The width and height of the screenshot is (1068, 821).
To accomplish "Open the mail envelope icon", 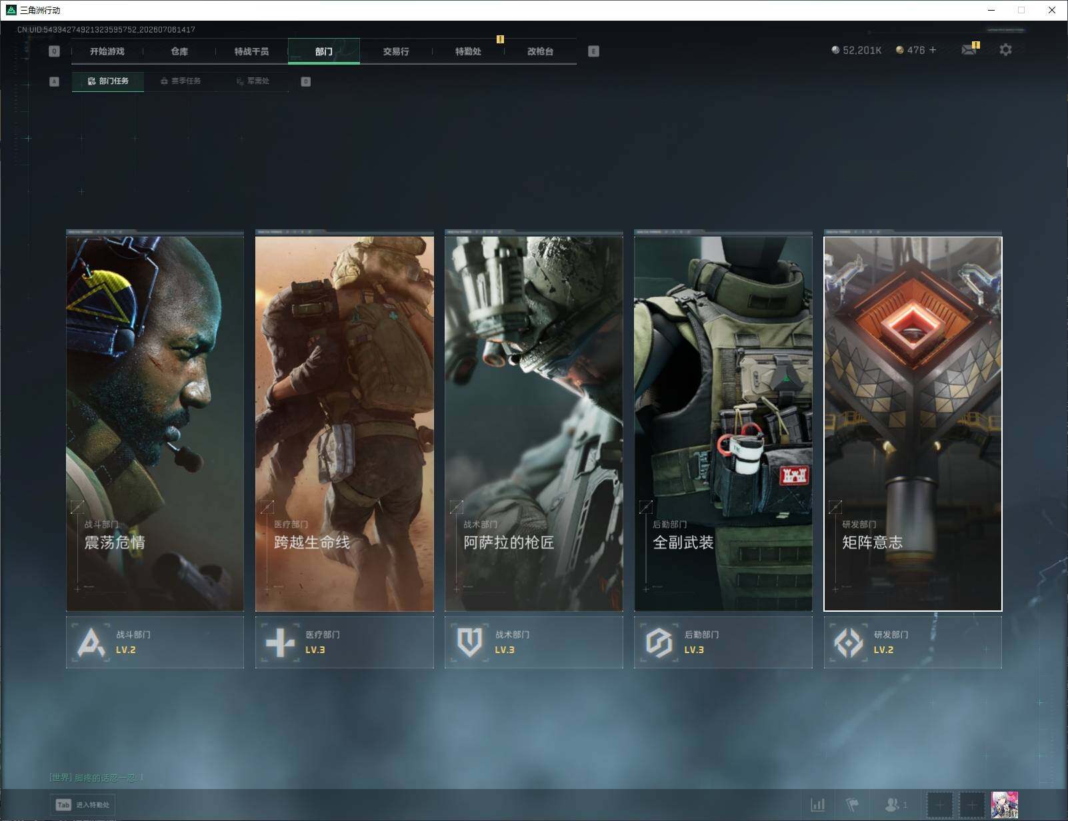I will pyautogui.click(x=969, y=50).
